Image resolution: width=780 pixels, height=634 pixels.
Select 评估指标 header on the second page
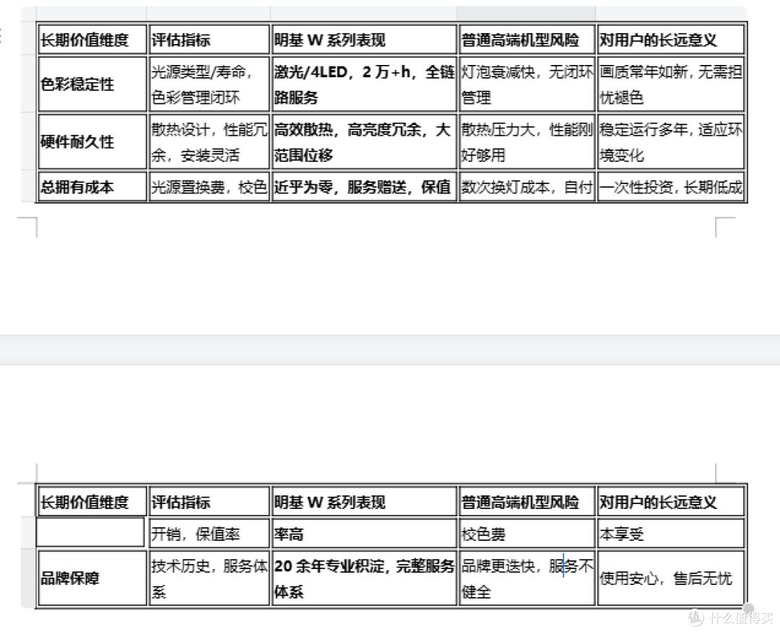point(209,502)
